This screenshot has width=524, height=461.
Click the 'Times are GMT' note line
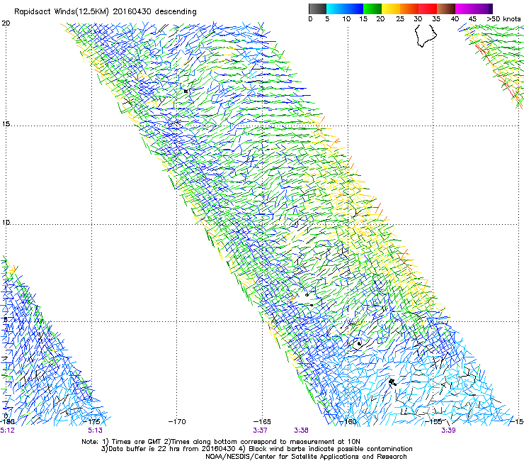pyautogui.click(x=221, y=442)
